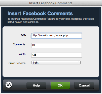
Task: Click inside the Comments number field
Action: pyautogui.click(x=56, y=45)
